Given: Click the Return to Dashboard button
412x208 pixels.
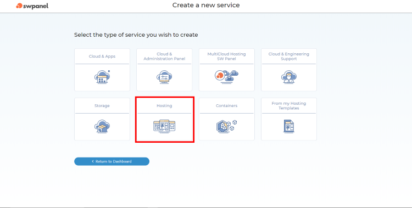Looking at the screenshot, I should [112, 161].
